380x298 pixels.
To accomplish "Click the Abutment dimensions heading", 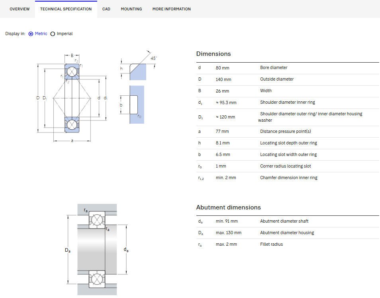I will (x=229, y=207).
